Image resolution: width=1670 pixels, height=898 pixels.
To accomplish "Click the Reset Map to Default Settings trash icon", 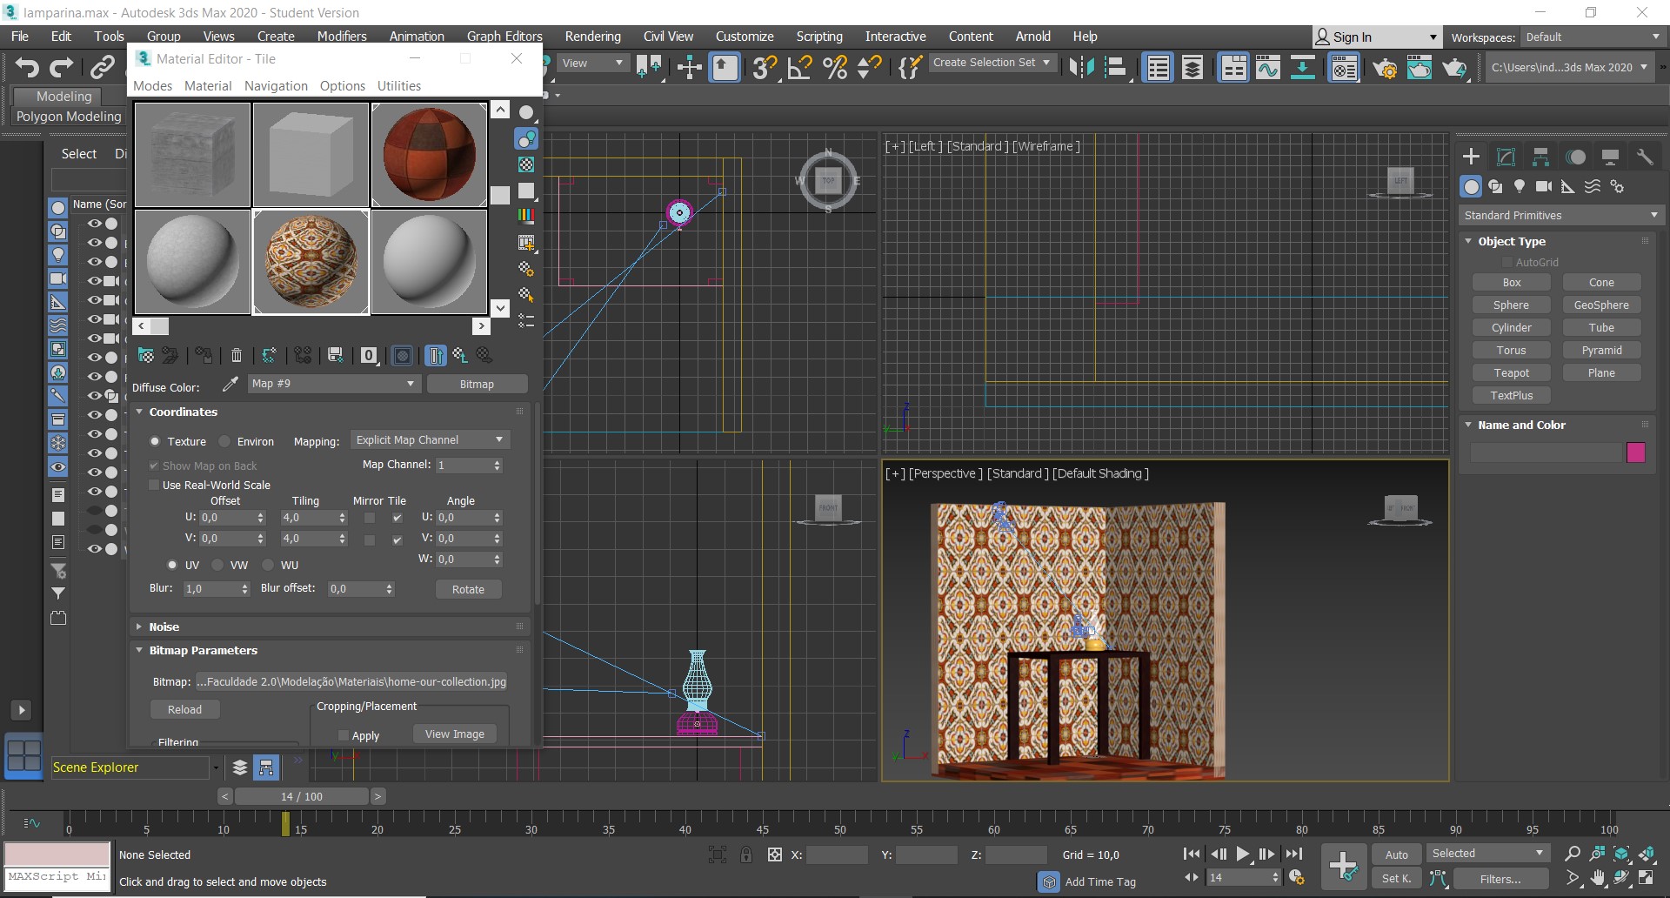I will (236, 355).
